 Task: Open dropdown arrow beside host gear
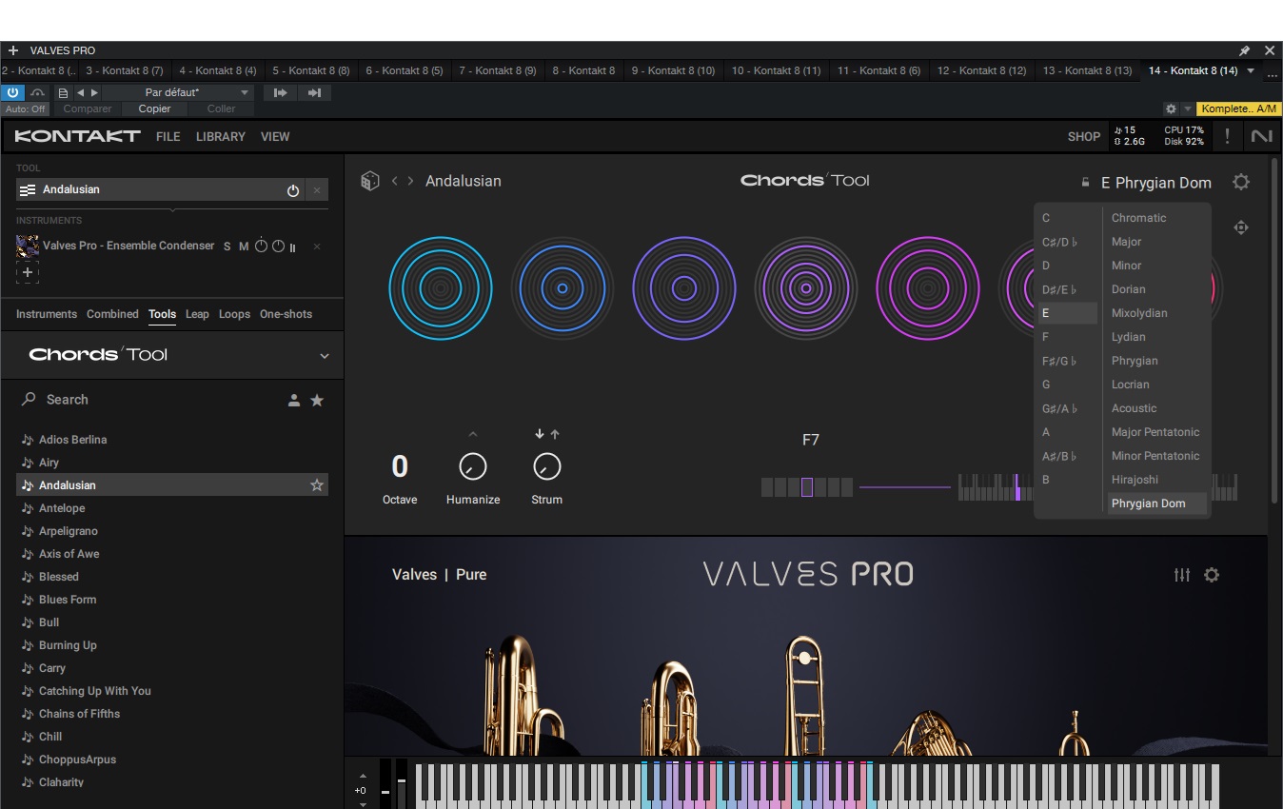(1188, 109)
